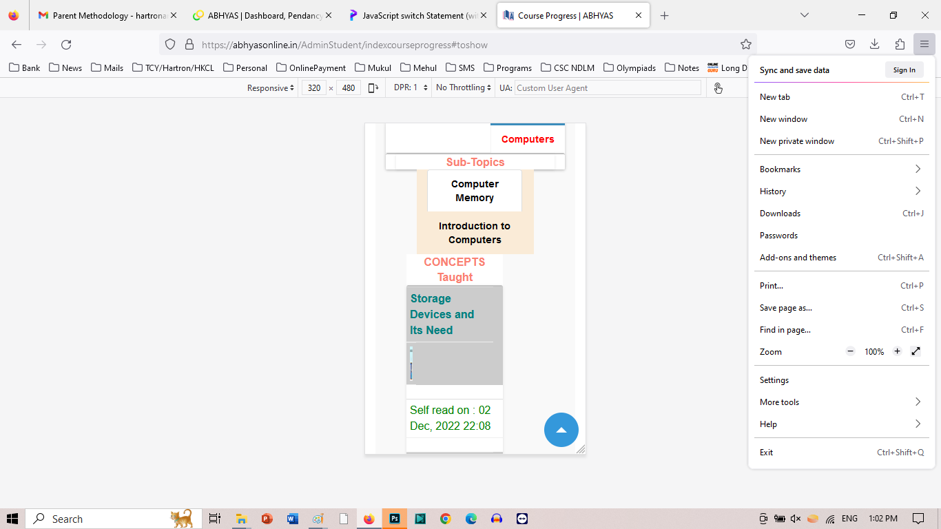
Task: Open the Extensions puzzle icon
Action: [900, 45]
